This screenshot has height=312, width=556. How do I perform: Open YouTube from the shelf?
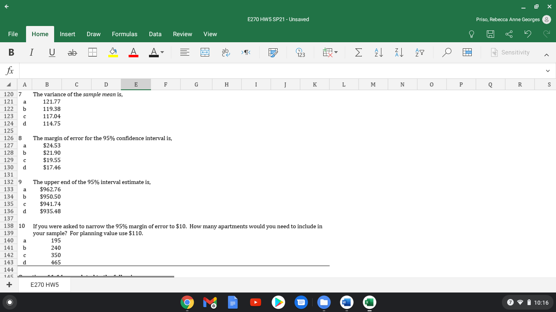pyautogui.click(x=256, y=303)
